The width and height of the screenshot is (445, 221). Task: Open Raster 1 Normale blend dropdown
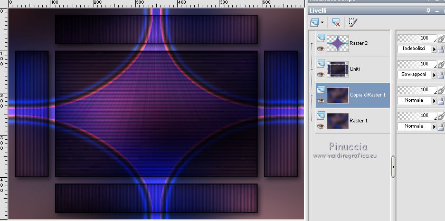(x=434, y=127)
